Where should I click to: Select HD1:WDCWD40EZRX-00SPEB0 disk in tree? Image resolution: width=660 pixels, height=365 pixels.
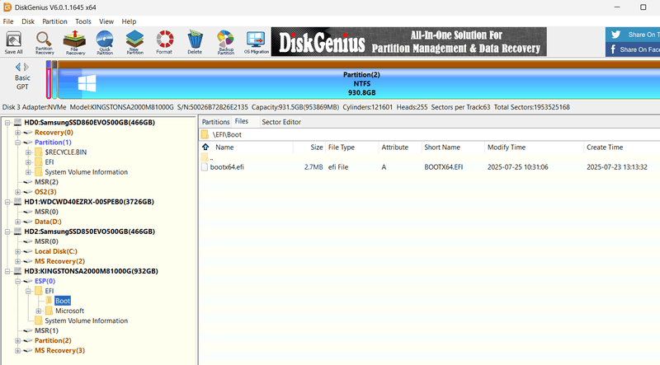(x=89, y=202)
